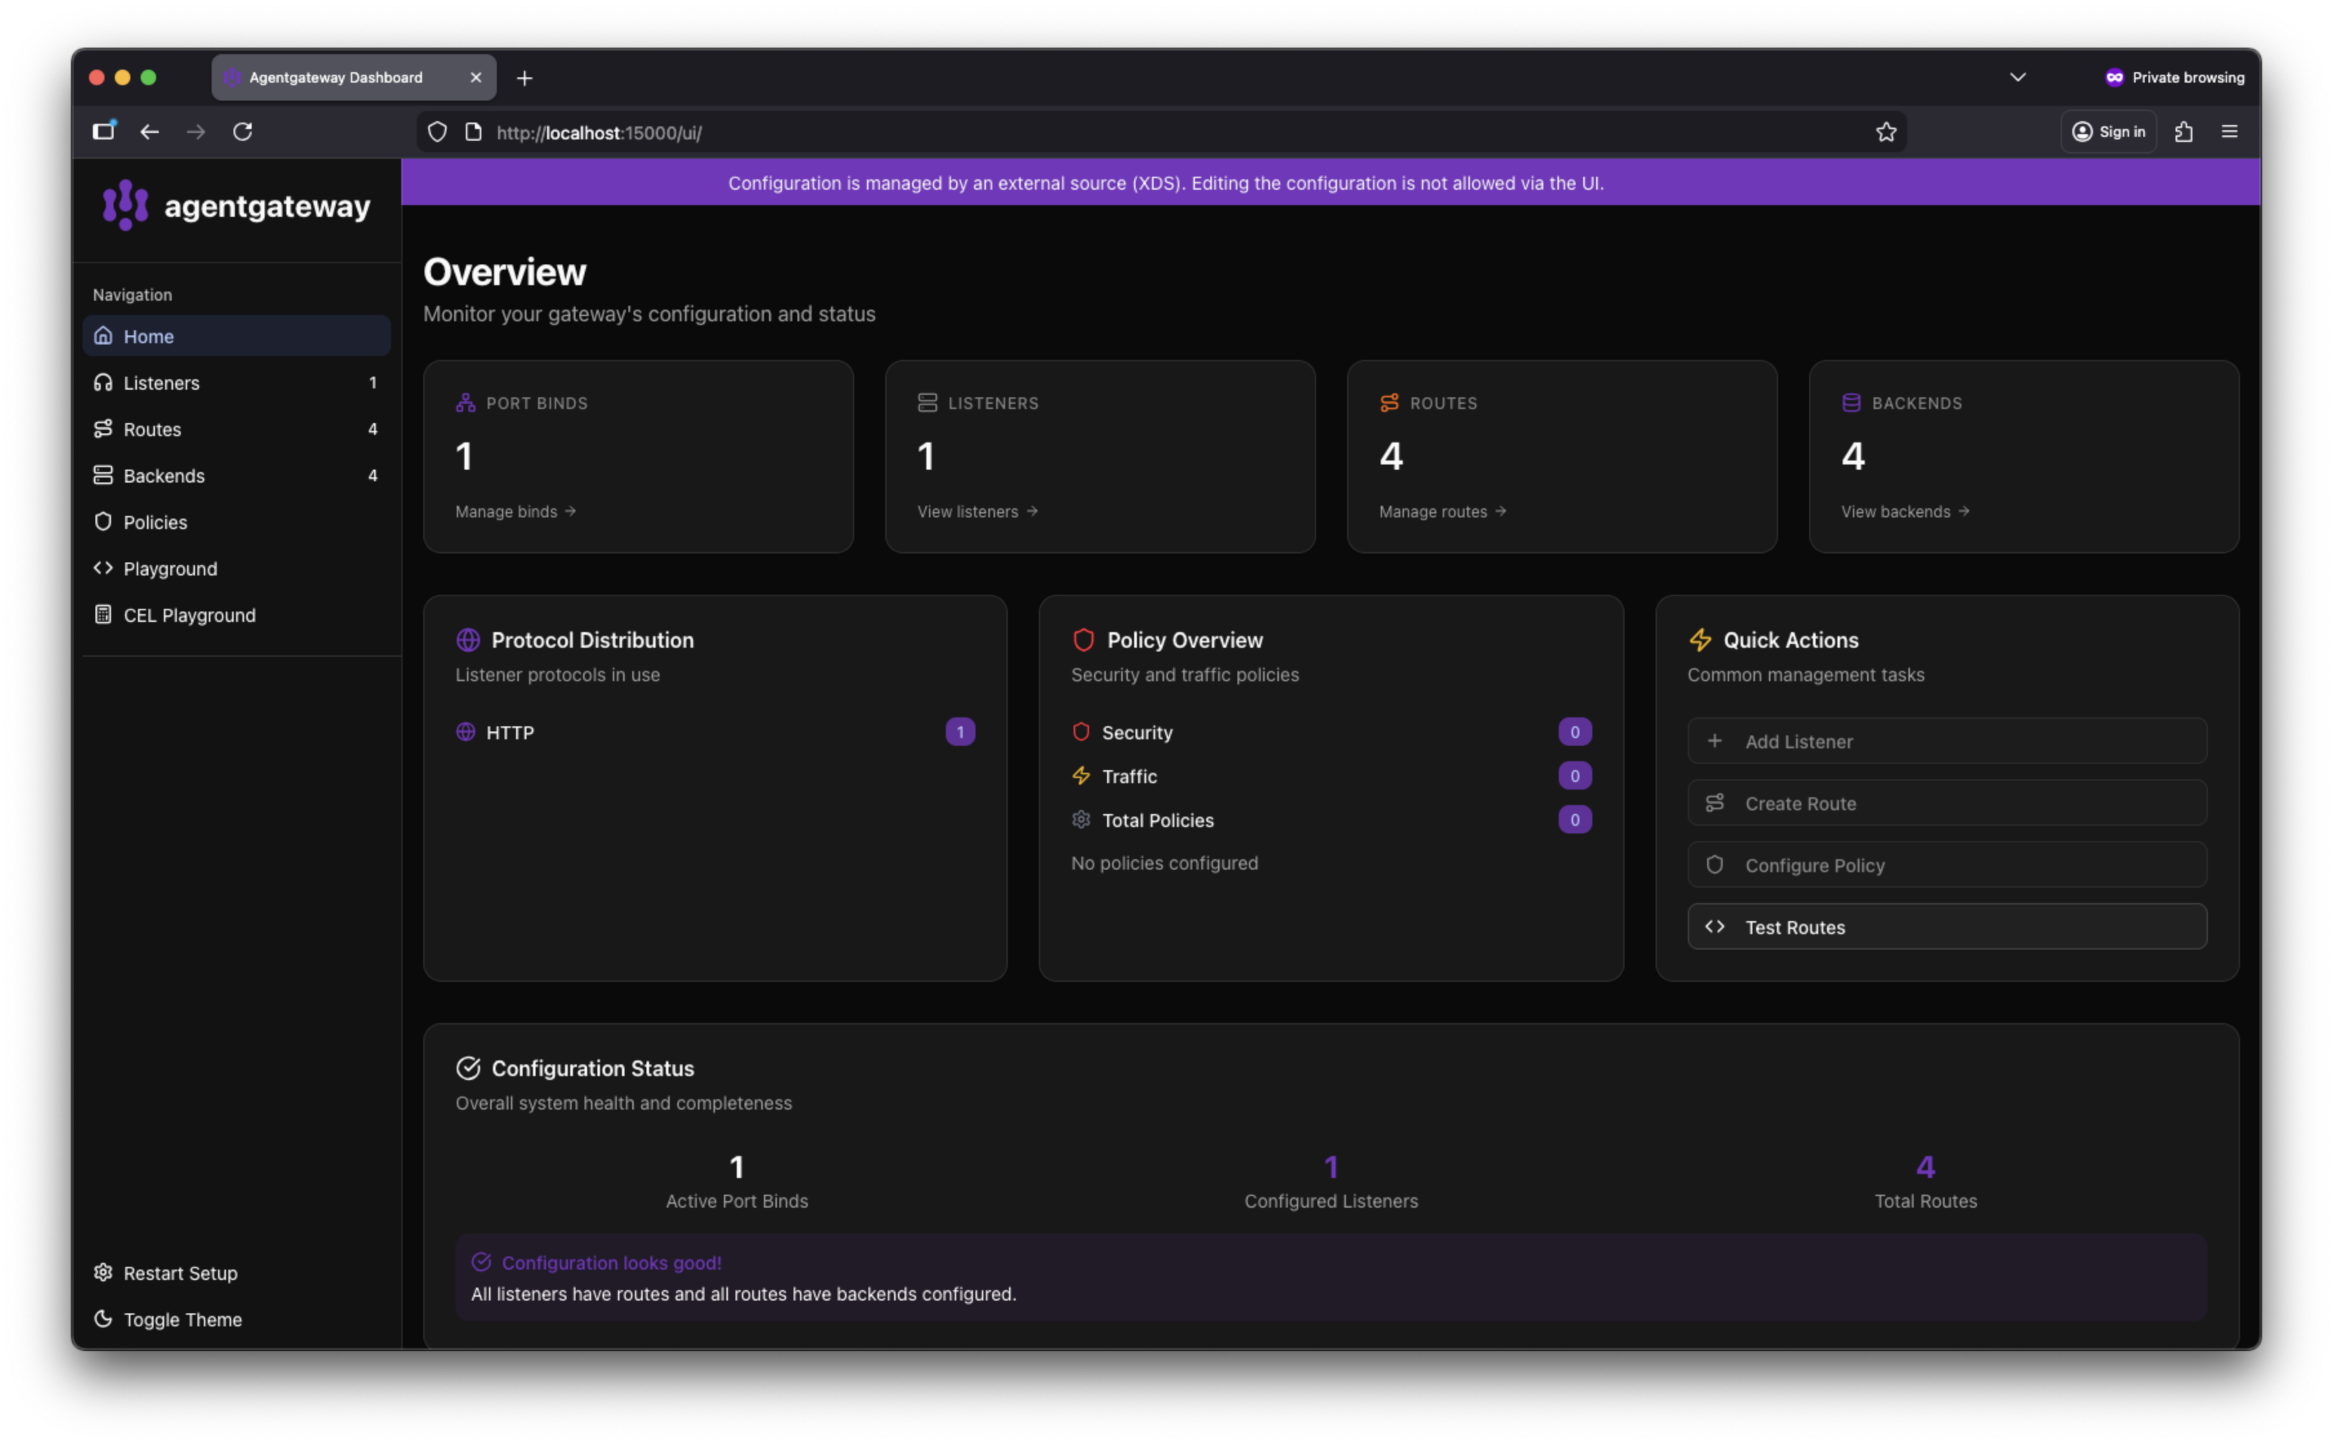Click the tracking protection shield icon
This screenshot has height=1445, width=2333.
click(x=437, y=132)
